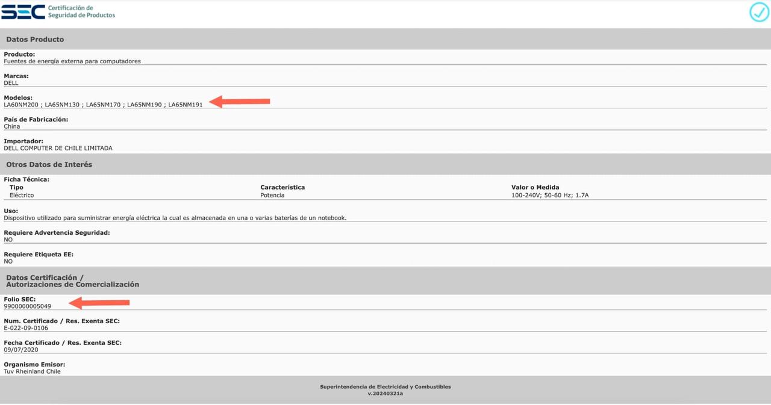Select the usage description starting 'Dispositivo utilizado'
The width and height of the screenshot is (771, 405).
175,218
